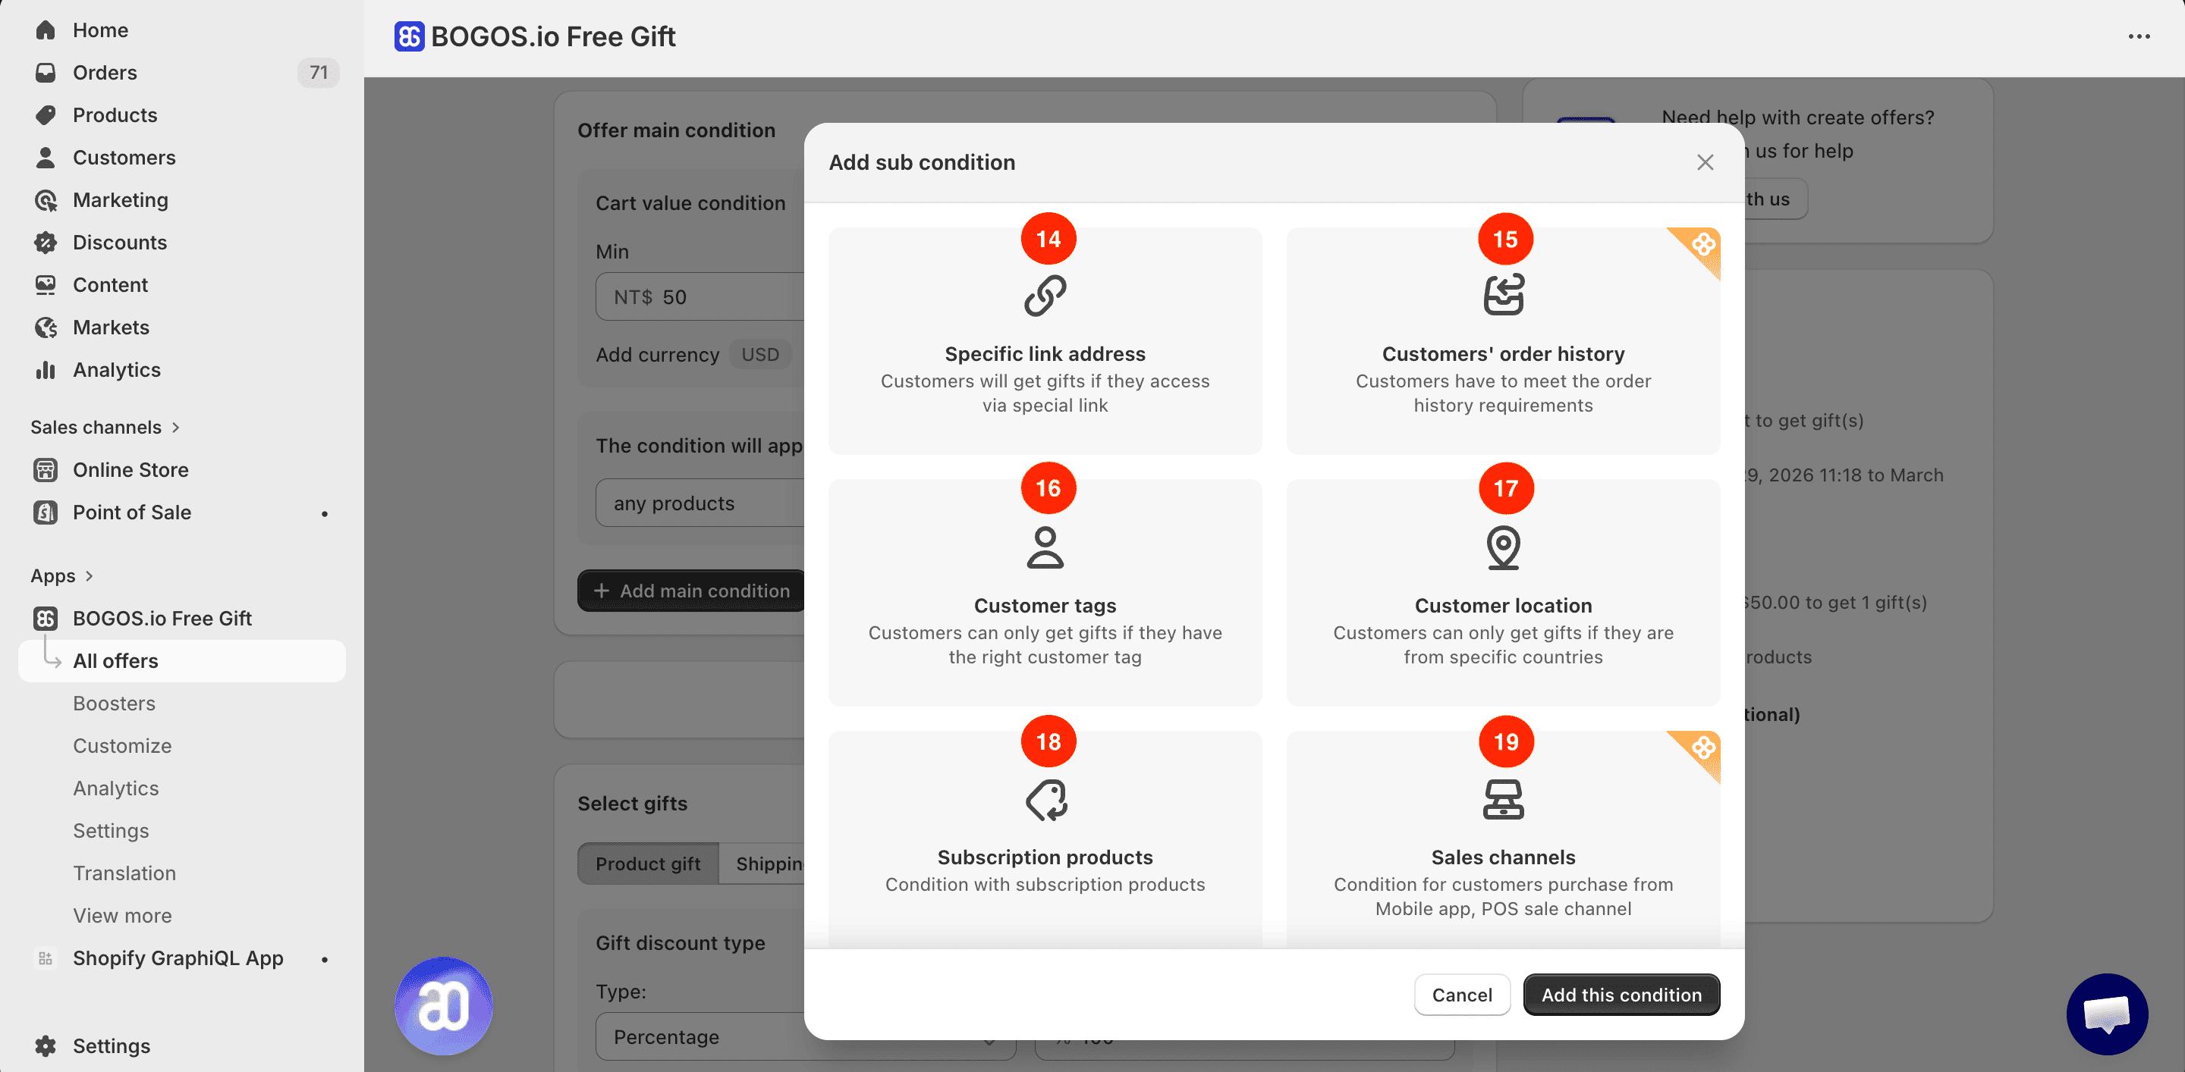Click the Customers' order history inbox icon
The width and height of the screenshot is (2185, 1072).
[1503, 294]
